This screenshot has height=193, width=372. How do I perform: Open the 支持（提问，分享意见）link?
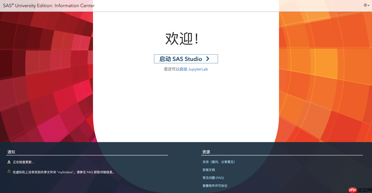pos(219,162)
